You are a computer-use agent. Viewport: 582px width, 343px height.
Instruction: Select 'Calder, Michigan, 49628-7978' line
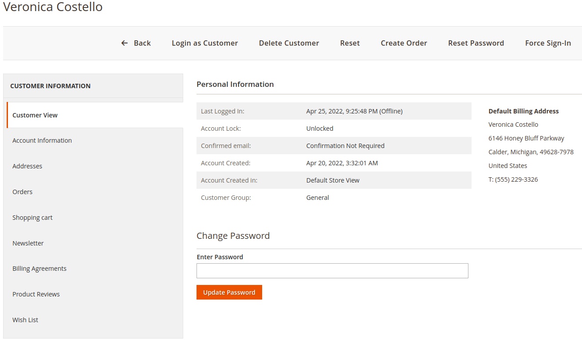[x=531, y=152]
